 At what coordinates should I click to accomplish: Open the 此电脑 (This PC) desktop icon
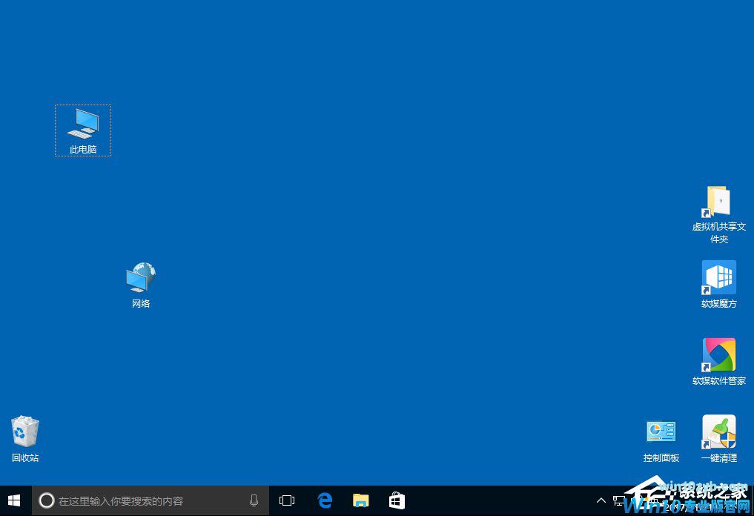tap(82, 130)
